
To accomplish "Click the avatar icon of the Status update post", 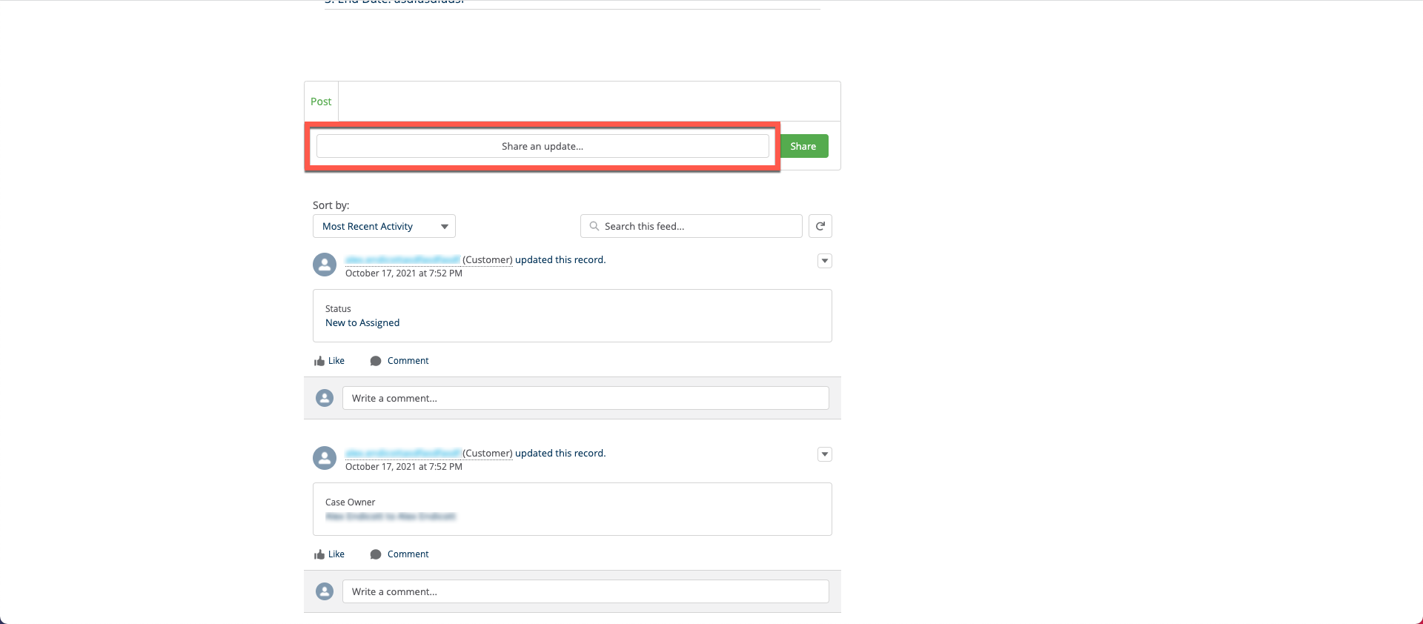I will tap(325, 265).
